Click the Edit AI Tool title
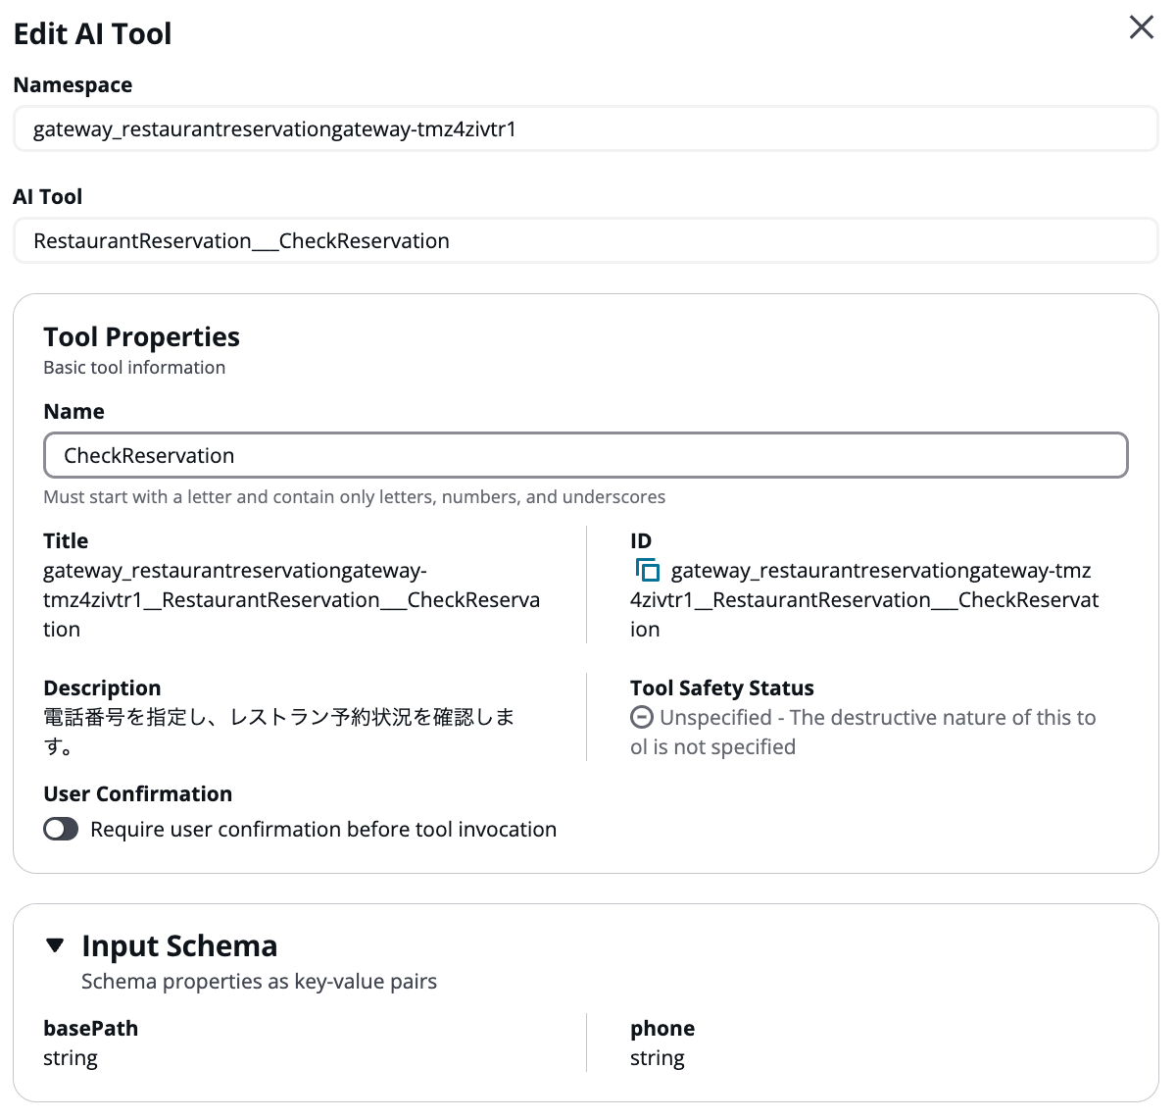This screenshot has width=1176, height=1120. [x=92, y=32]
